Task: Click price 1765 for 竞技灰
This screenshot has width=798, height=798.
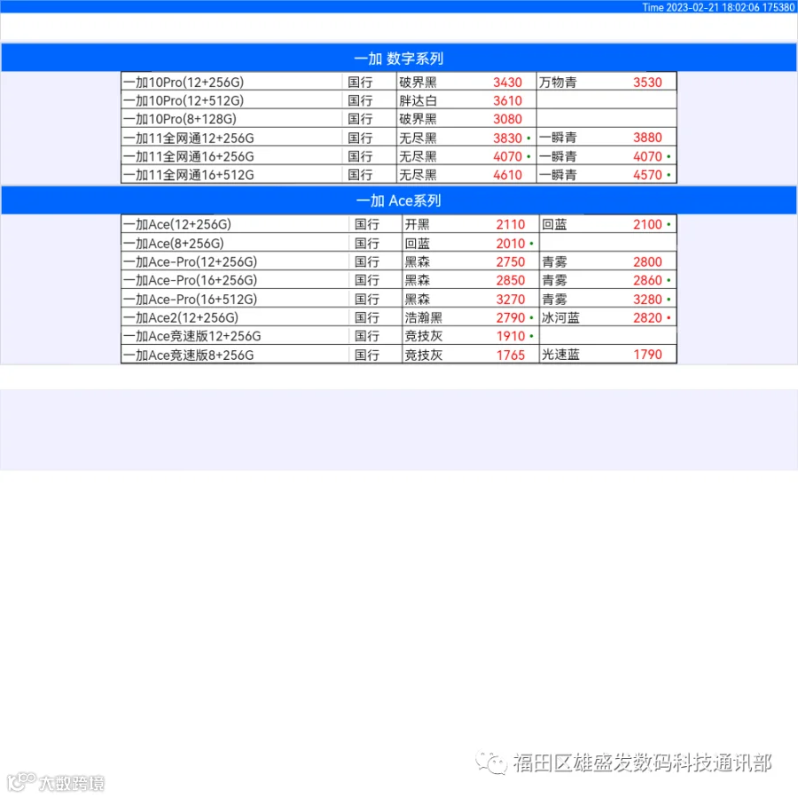Action: point(511,355)
